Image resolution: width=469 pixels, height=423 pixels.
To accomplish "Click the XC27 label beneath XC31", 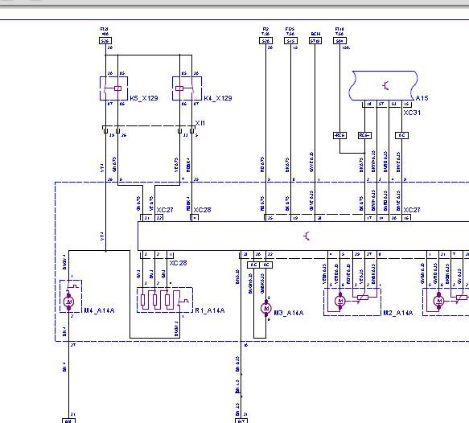I will coord(412,210).
